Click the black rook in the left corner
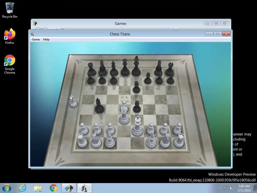 coord(91,69)
